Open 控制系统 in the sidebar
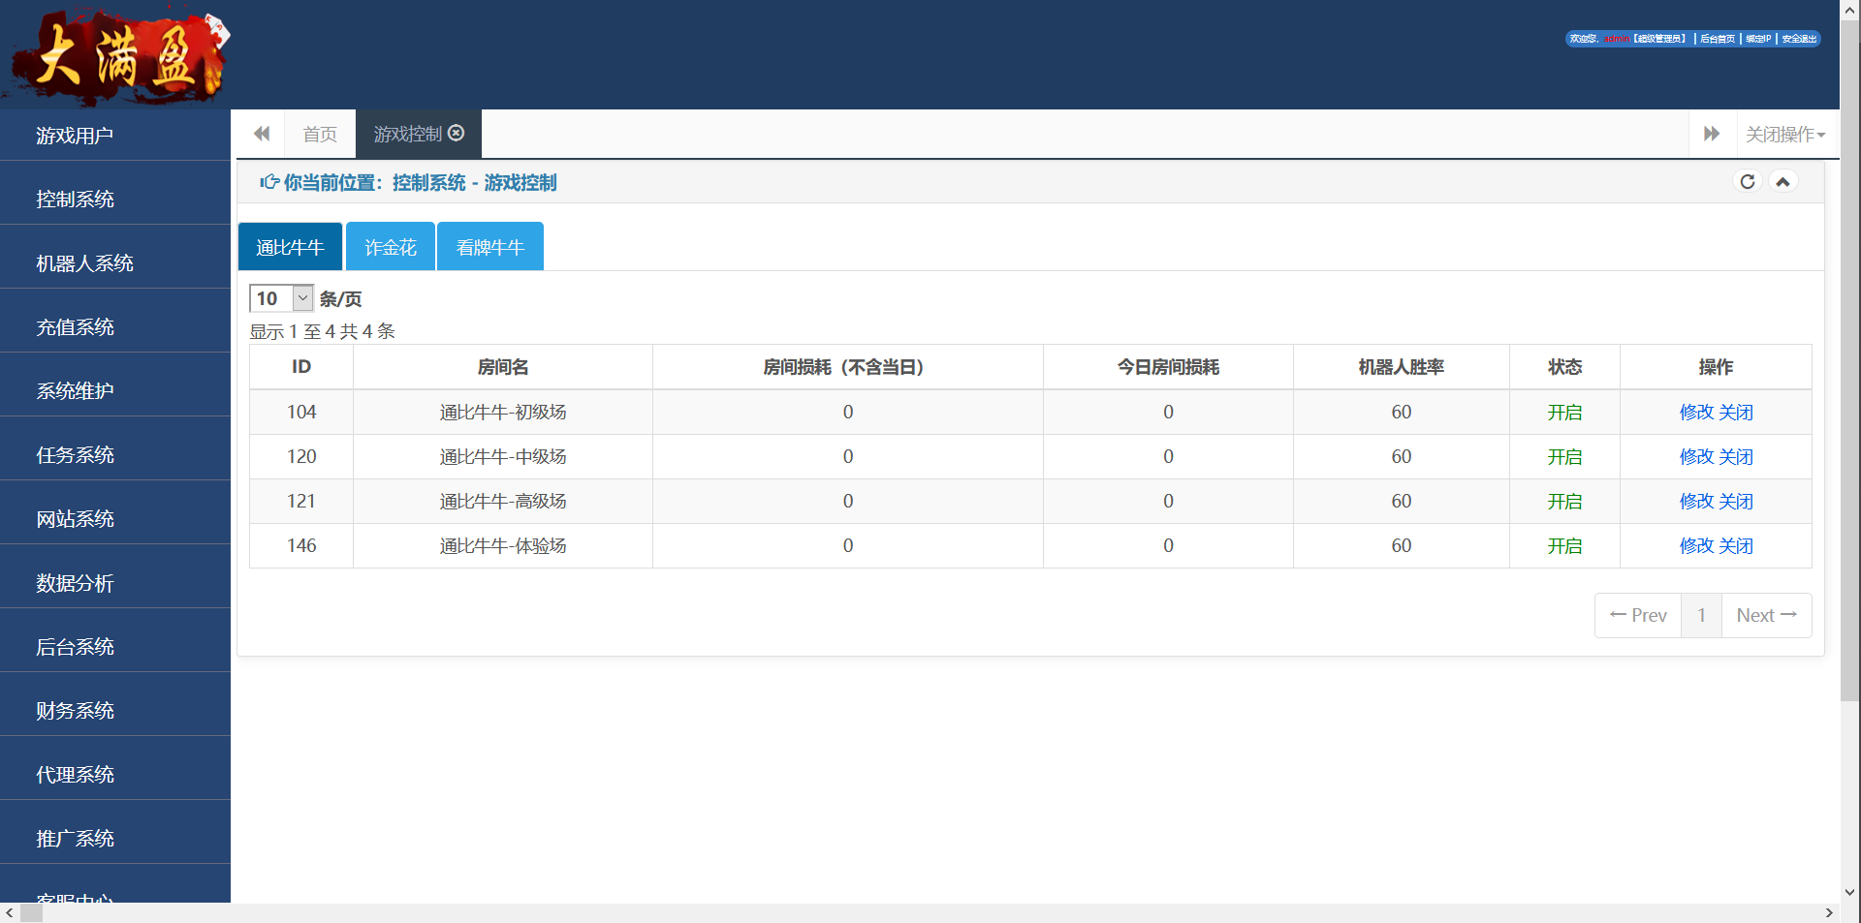 pyautogui.click(x=115, y=200)
